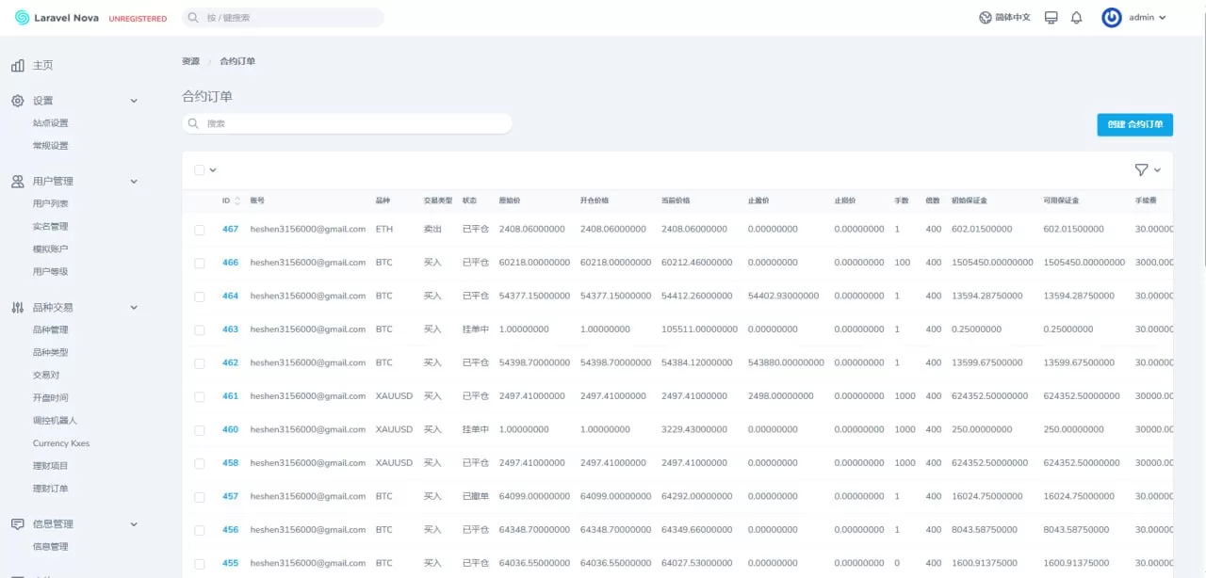
Task: Click the admin user avatar icon
Action: [x=1112, y=18]
